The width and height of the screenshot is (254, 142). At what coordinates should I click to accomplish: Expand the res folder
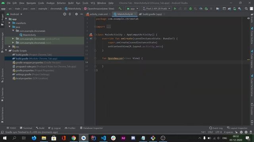[10, 47]
